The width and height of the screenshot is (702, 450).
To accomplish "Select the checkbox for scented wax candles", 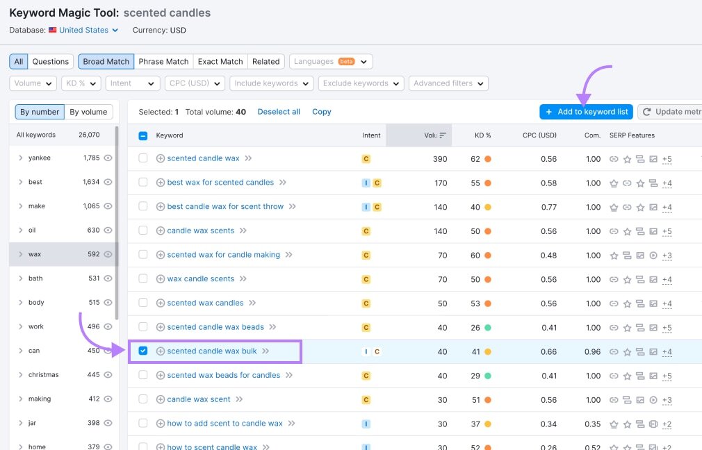I will point(143,303).
